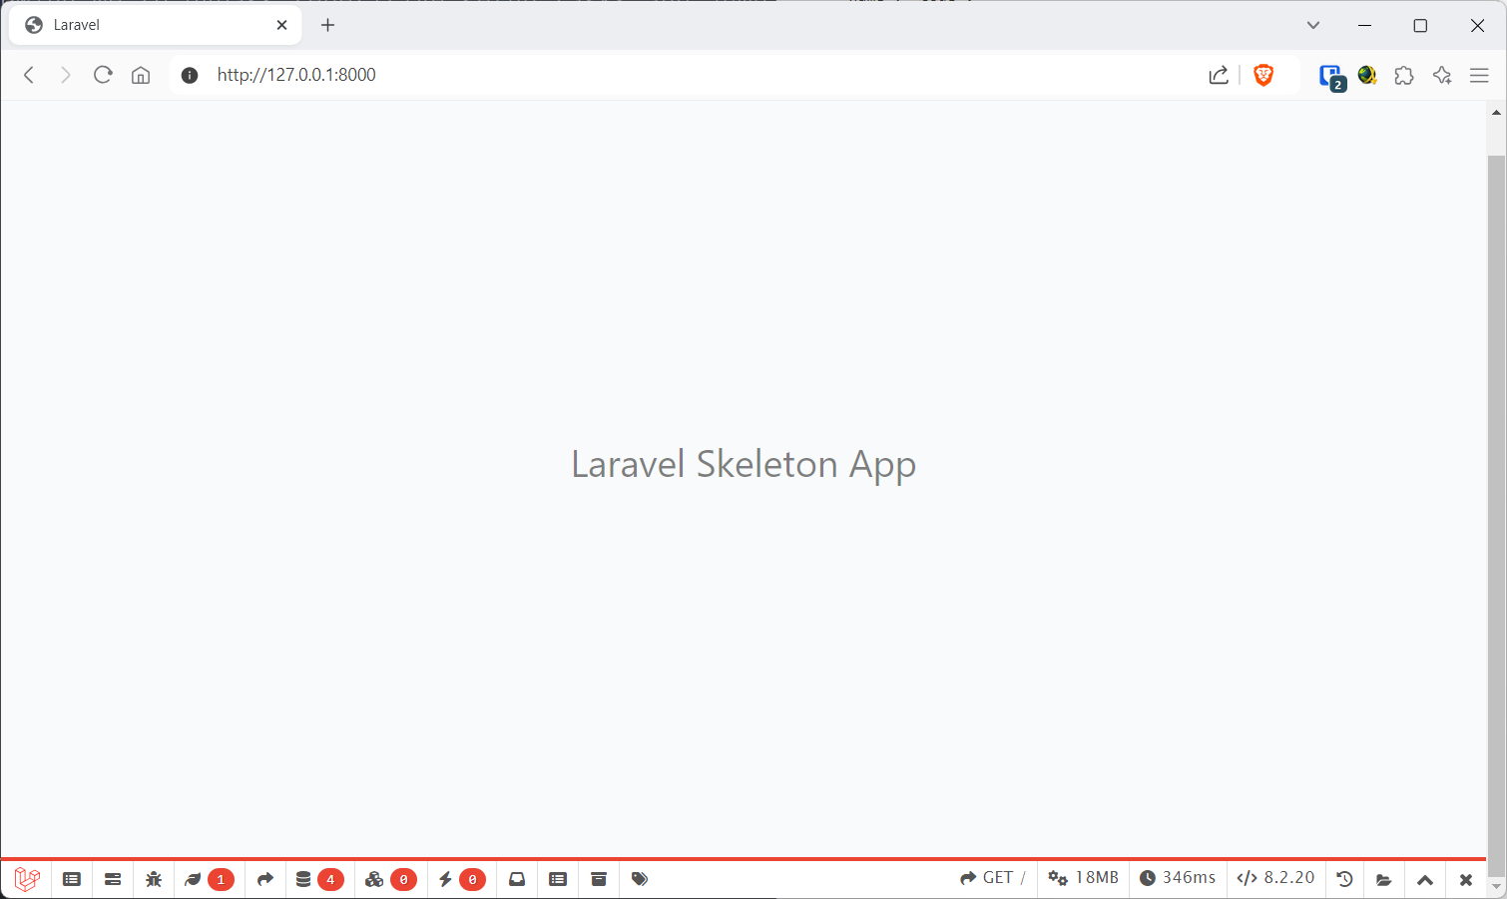The height and width of the screenshot is (899, 1507).
Task: Open the debugbar request history clock icon
Action: [x=1344, y=879]
